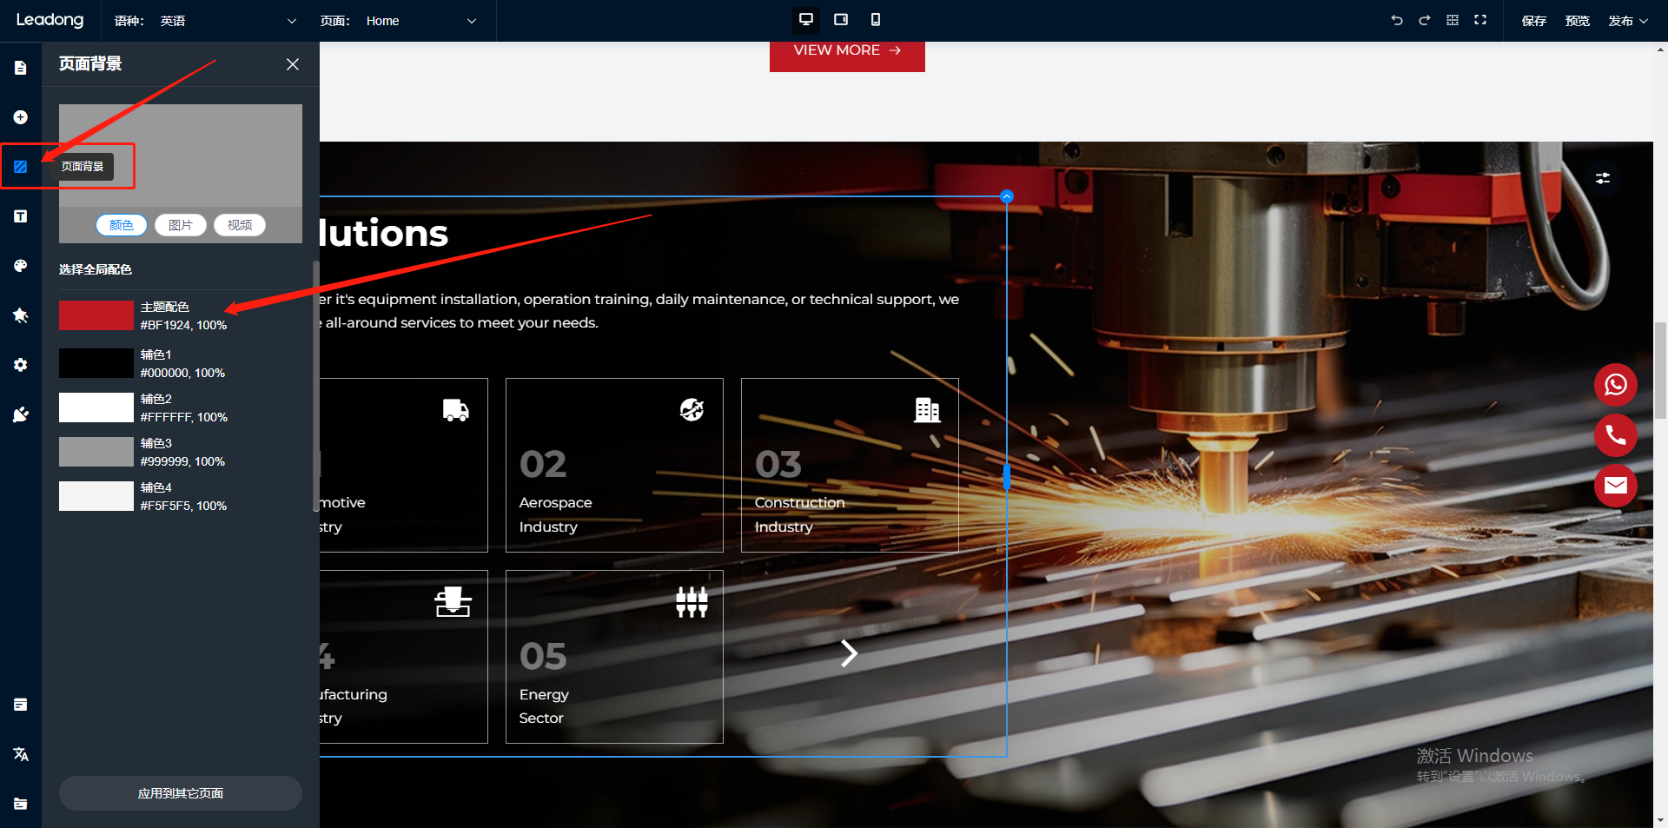Select the 视频 background tab

(x=240, y=225)
